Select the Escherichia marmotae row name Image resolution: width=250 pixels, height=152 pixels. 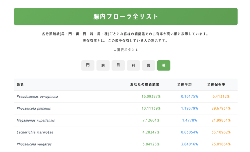point(35,132)
